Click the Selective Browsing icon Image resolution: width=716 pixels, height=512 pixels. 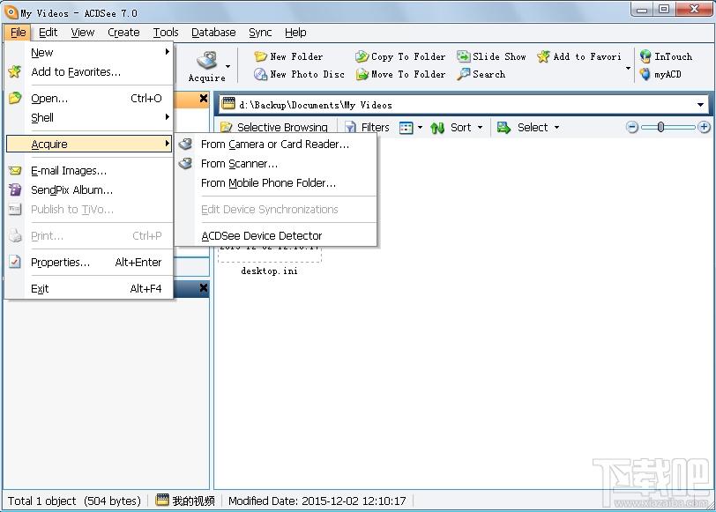[227, 127]
